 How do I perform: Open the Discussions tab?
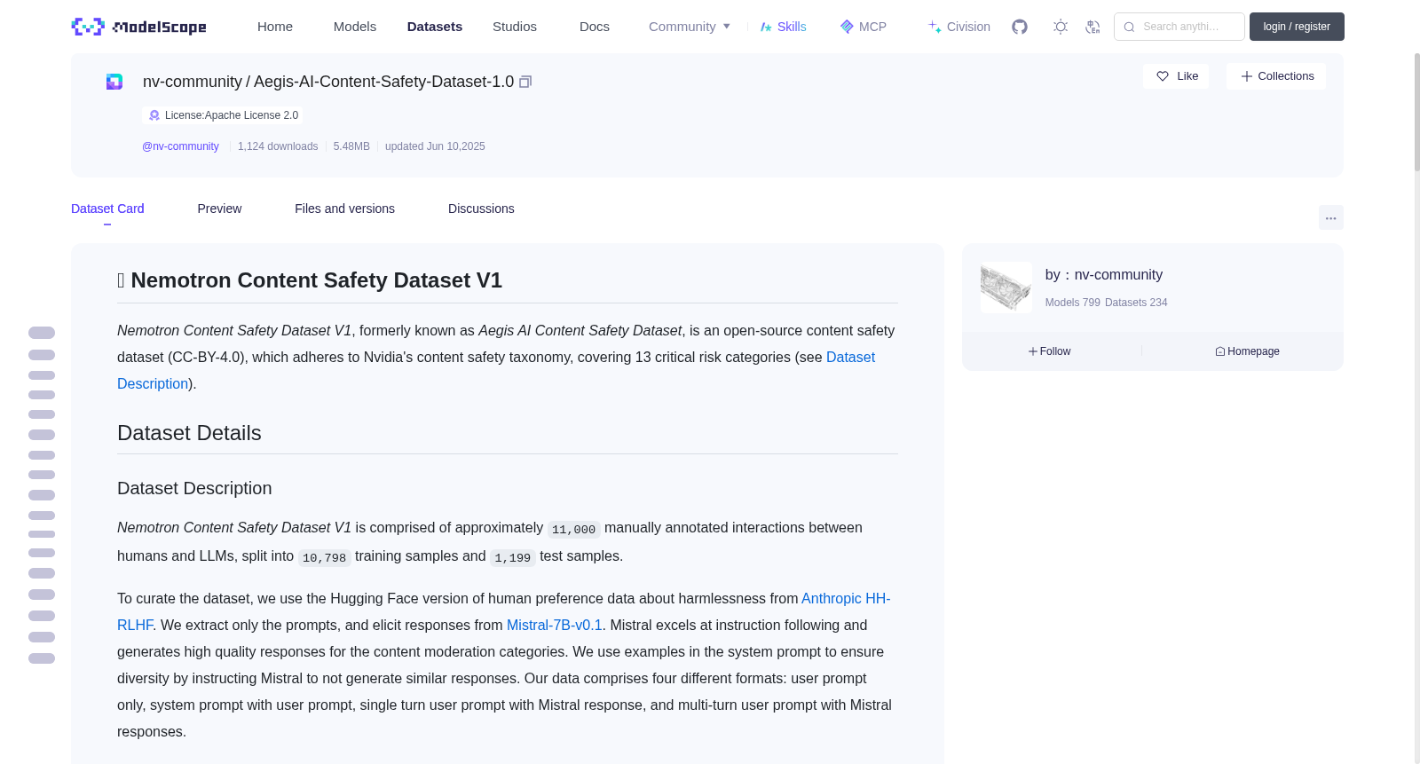(481, 209)
